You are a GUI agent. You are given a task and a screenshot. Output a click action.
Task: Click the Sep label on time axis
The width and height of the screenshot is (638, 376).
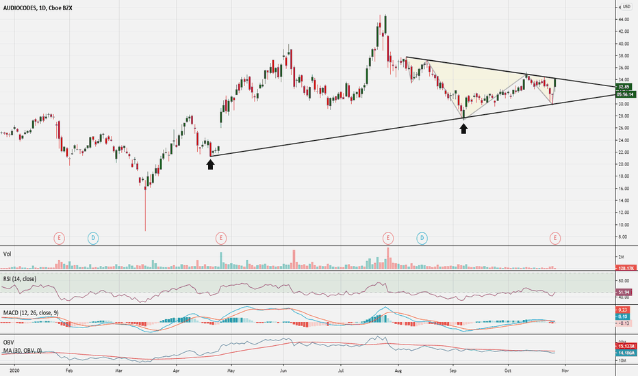[x=453, y=371]
